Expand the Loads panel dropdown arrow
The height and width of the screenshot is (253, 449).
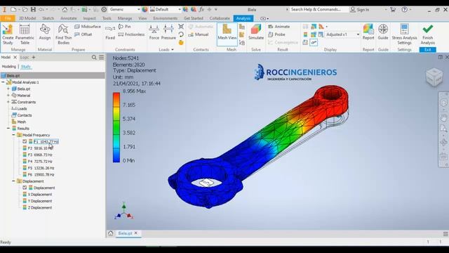coord(173,50)
